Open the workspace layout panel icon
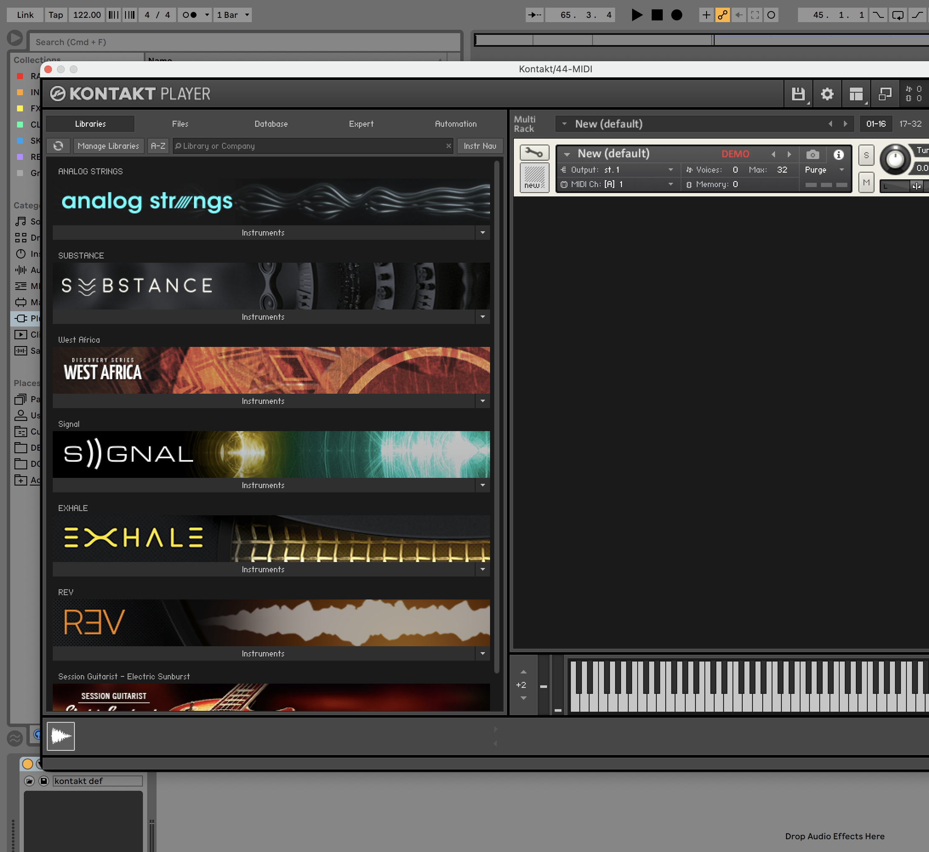929x852 pixels. tap(856, 94)
